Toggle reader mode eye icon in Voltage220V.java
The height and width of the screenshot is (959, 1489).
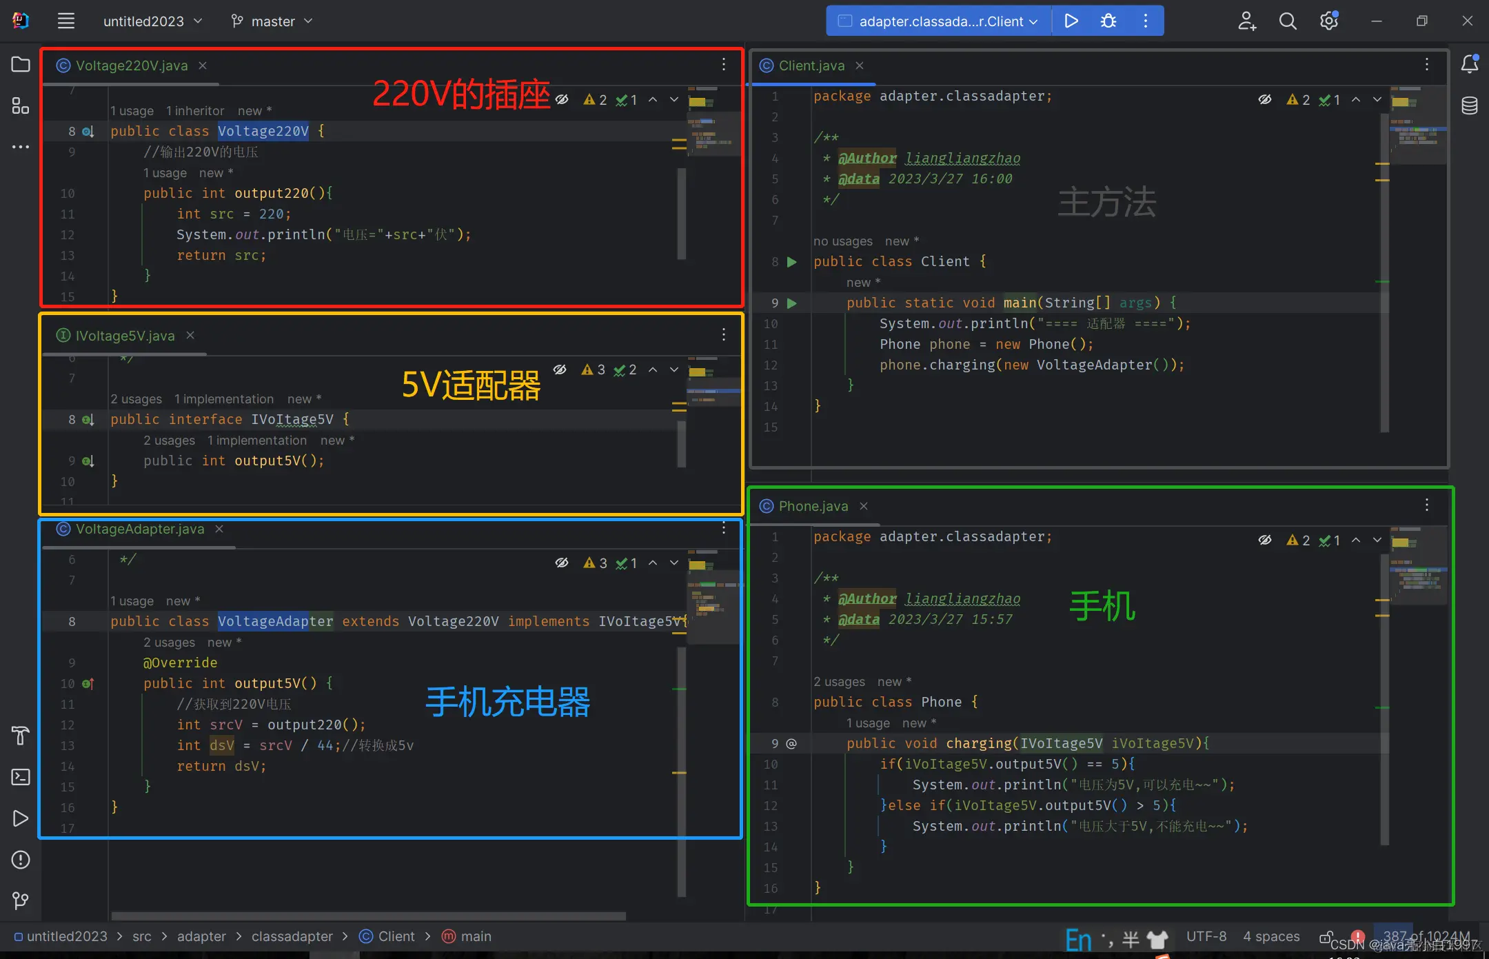point(563,99)
